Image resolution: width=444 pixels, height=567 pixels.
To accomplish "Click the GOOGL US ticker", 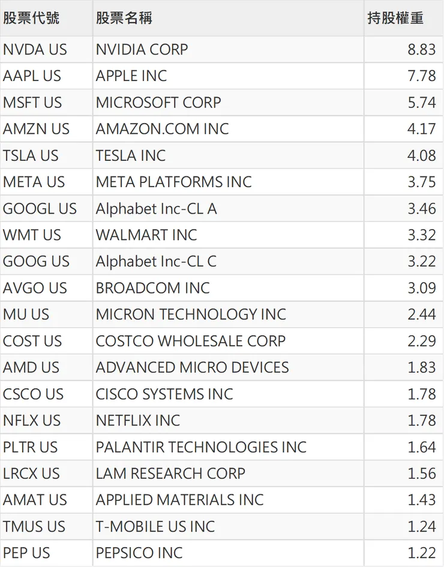I will 40,209.
